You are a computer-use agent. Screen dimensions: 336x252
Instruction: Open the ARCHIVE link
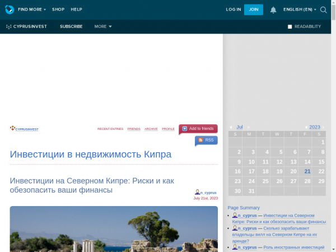[151, 129]
